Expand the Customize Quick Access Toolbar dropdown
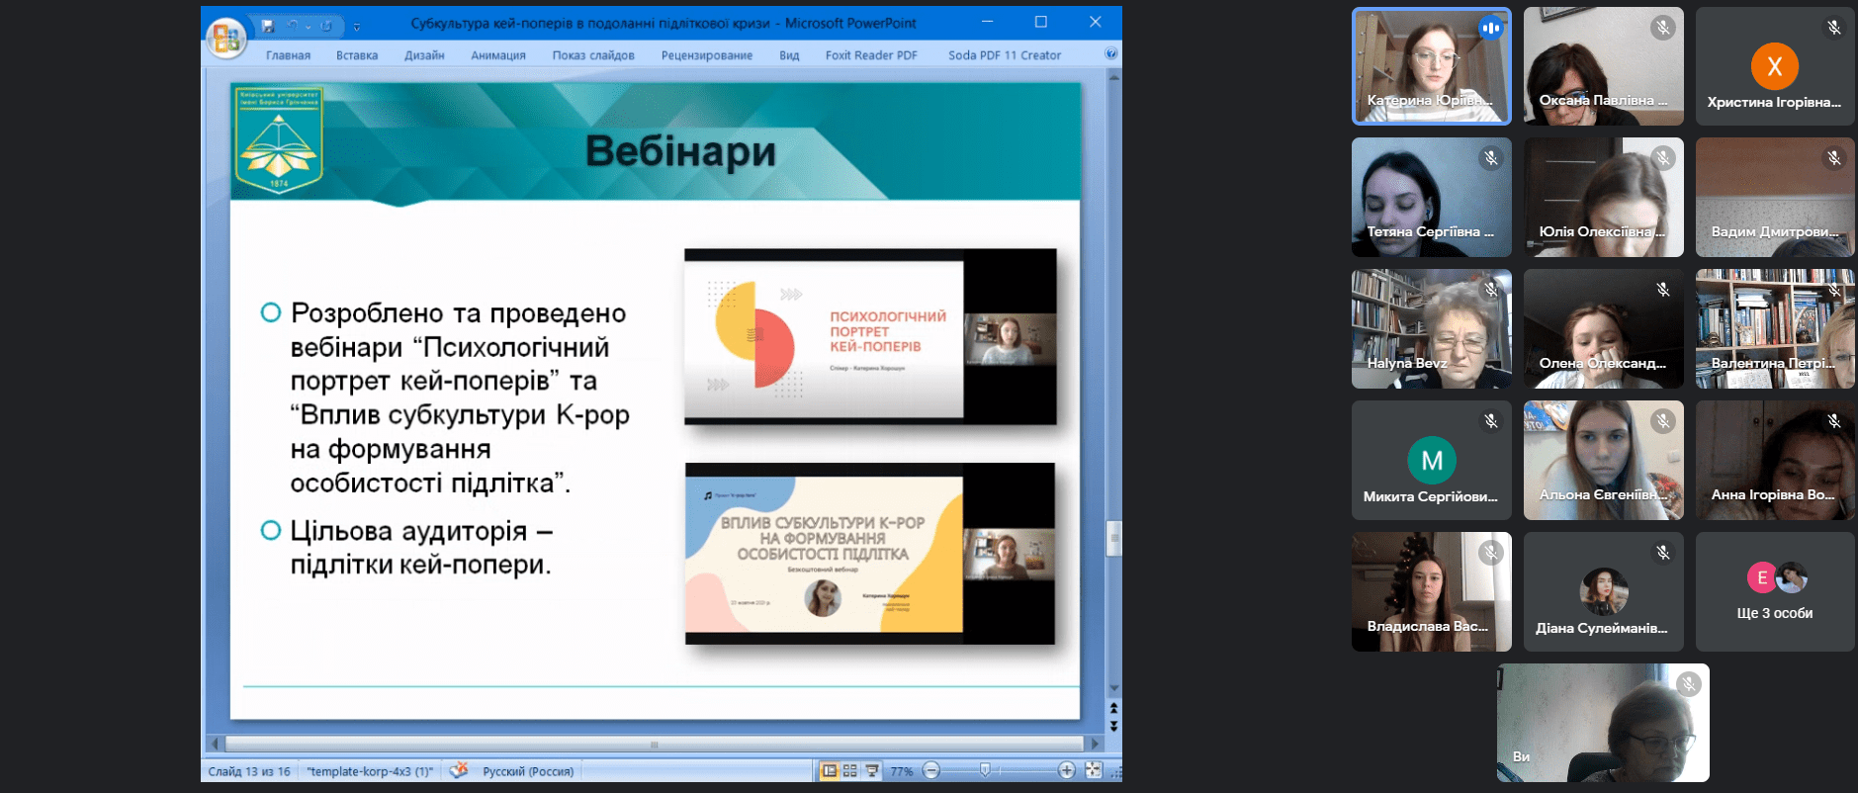The image size is (1858, 793). pos(357,27)
